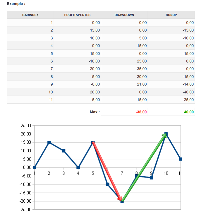The height and width of the screenshot is (221, 206).
Task: Click the PROFIT&PERTES column header
Action: [x=77, y=15]
